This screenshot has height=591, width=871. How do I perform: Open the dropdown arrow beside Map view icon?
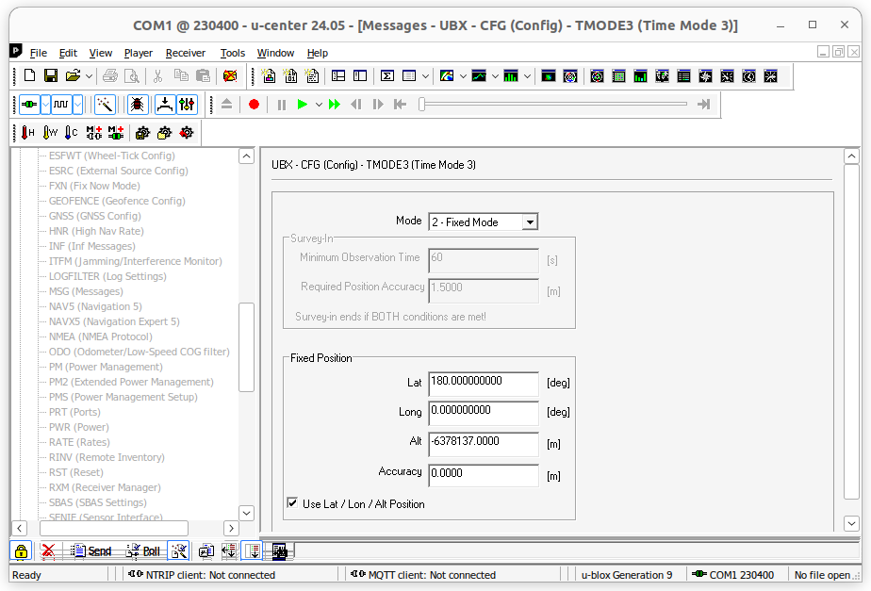pyautogui.click(x=463, y=75)
